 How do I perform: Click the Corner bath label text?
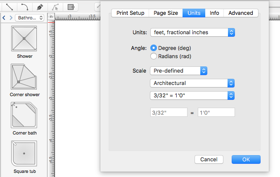click(25, 133)
